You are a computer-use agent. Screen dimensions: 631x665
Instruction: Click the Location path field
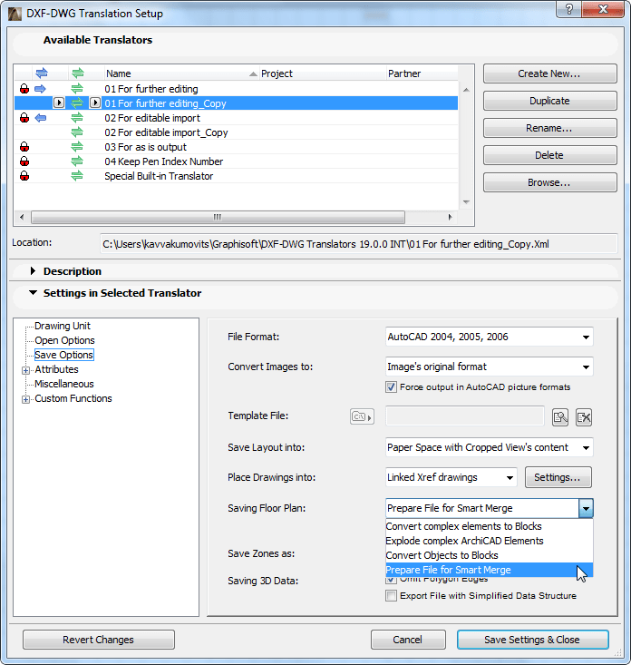(x=358, y=244)
